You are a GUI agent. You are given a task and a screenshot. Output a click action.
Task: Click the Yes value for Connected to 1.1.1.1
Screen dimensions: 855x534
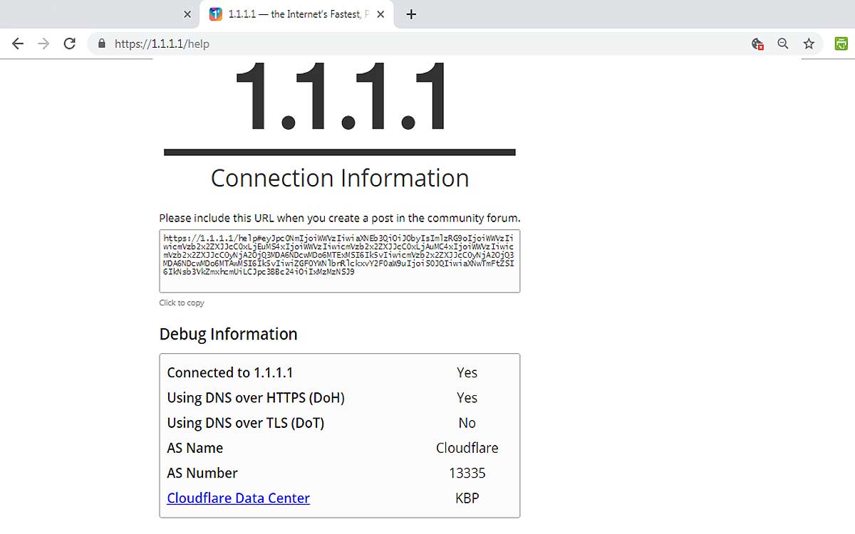click(467, 372)
